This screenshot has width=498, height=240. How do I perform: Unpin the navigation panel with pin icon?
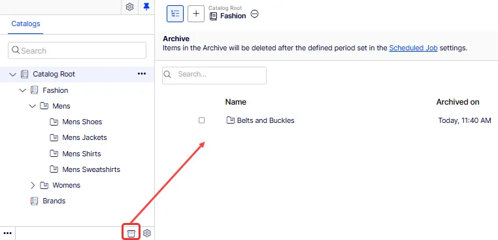tap(146, 7)
